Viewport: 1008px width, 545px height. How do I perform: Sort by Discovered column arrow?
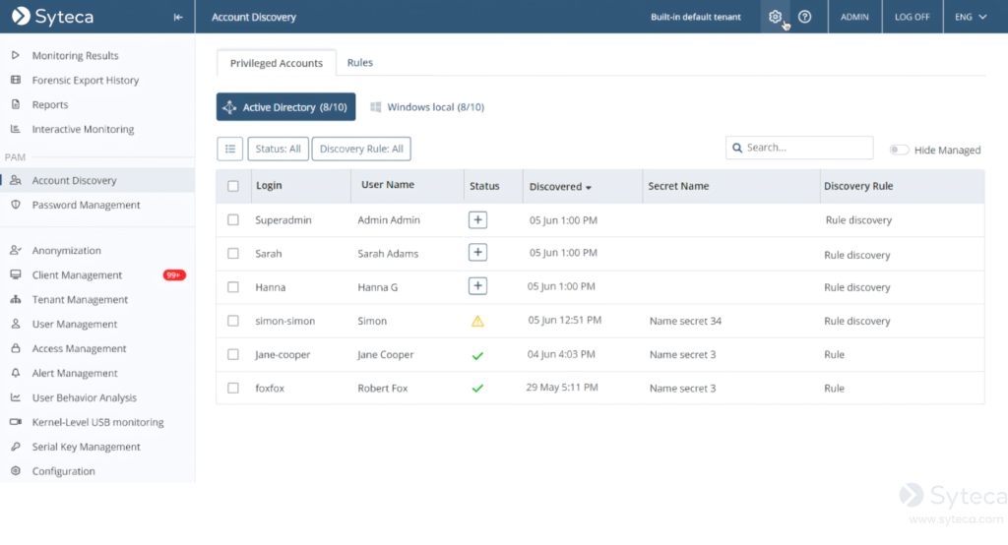coord(589,187)
